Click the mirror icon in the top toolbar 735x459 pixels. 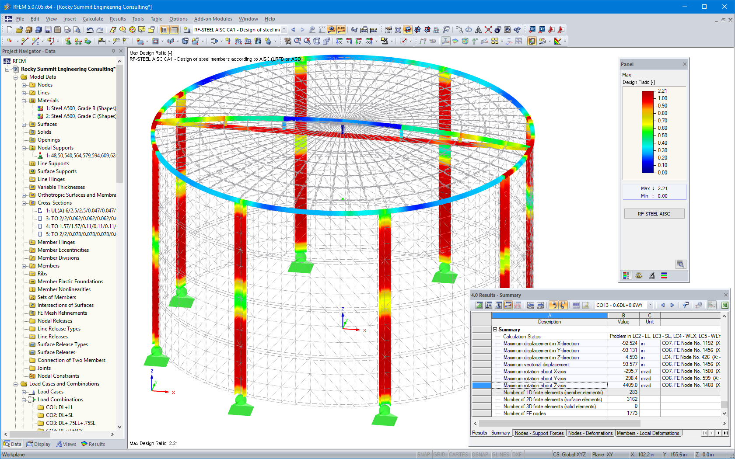(x=479, y=30)
